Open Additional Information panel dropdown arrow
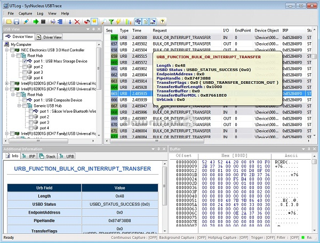 (x=153, y=149)
